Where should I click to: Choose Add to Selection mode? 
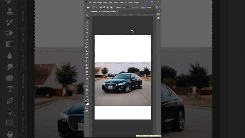click(105, 7)
